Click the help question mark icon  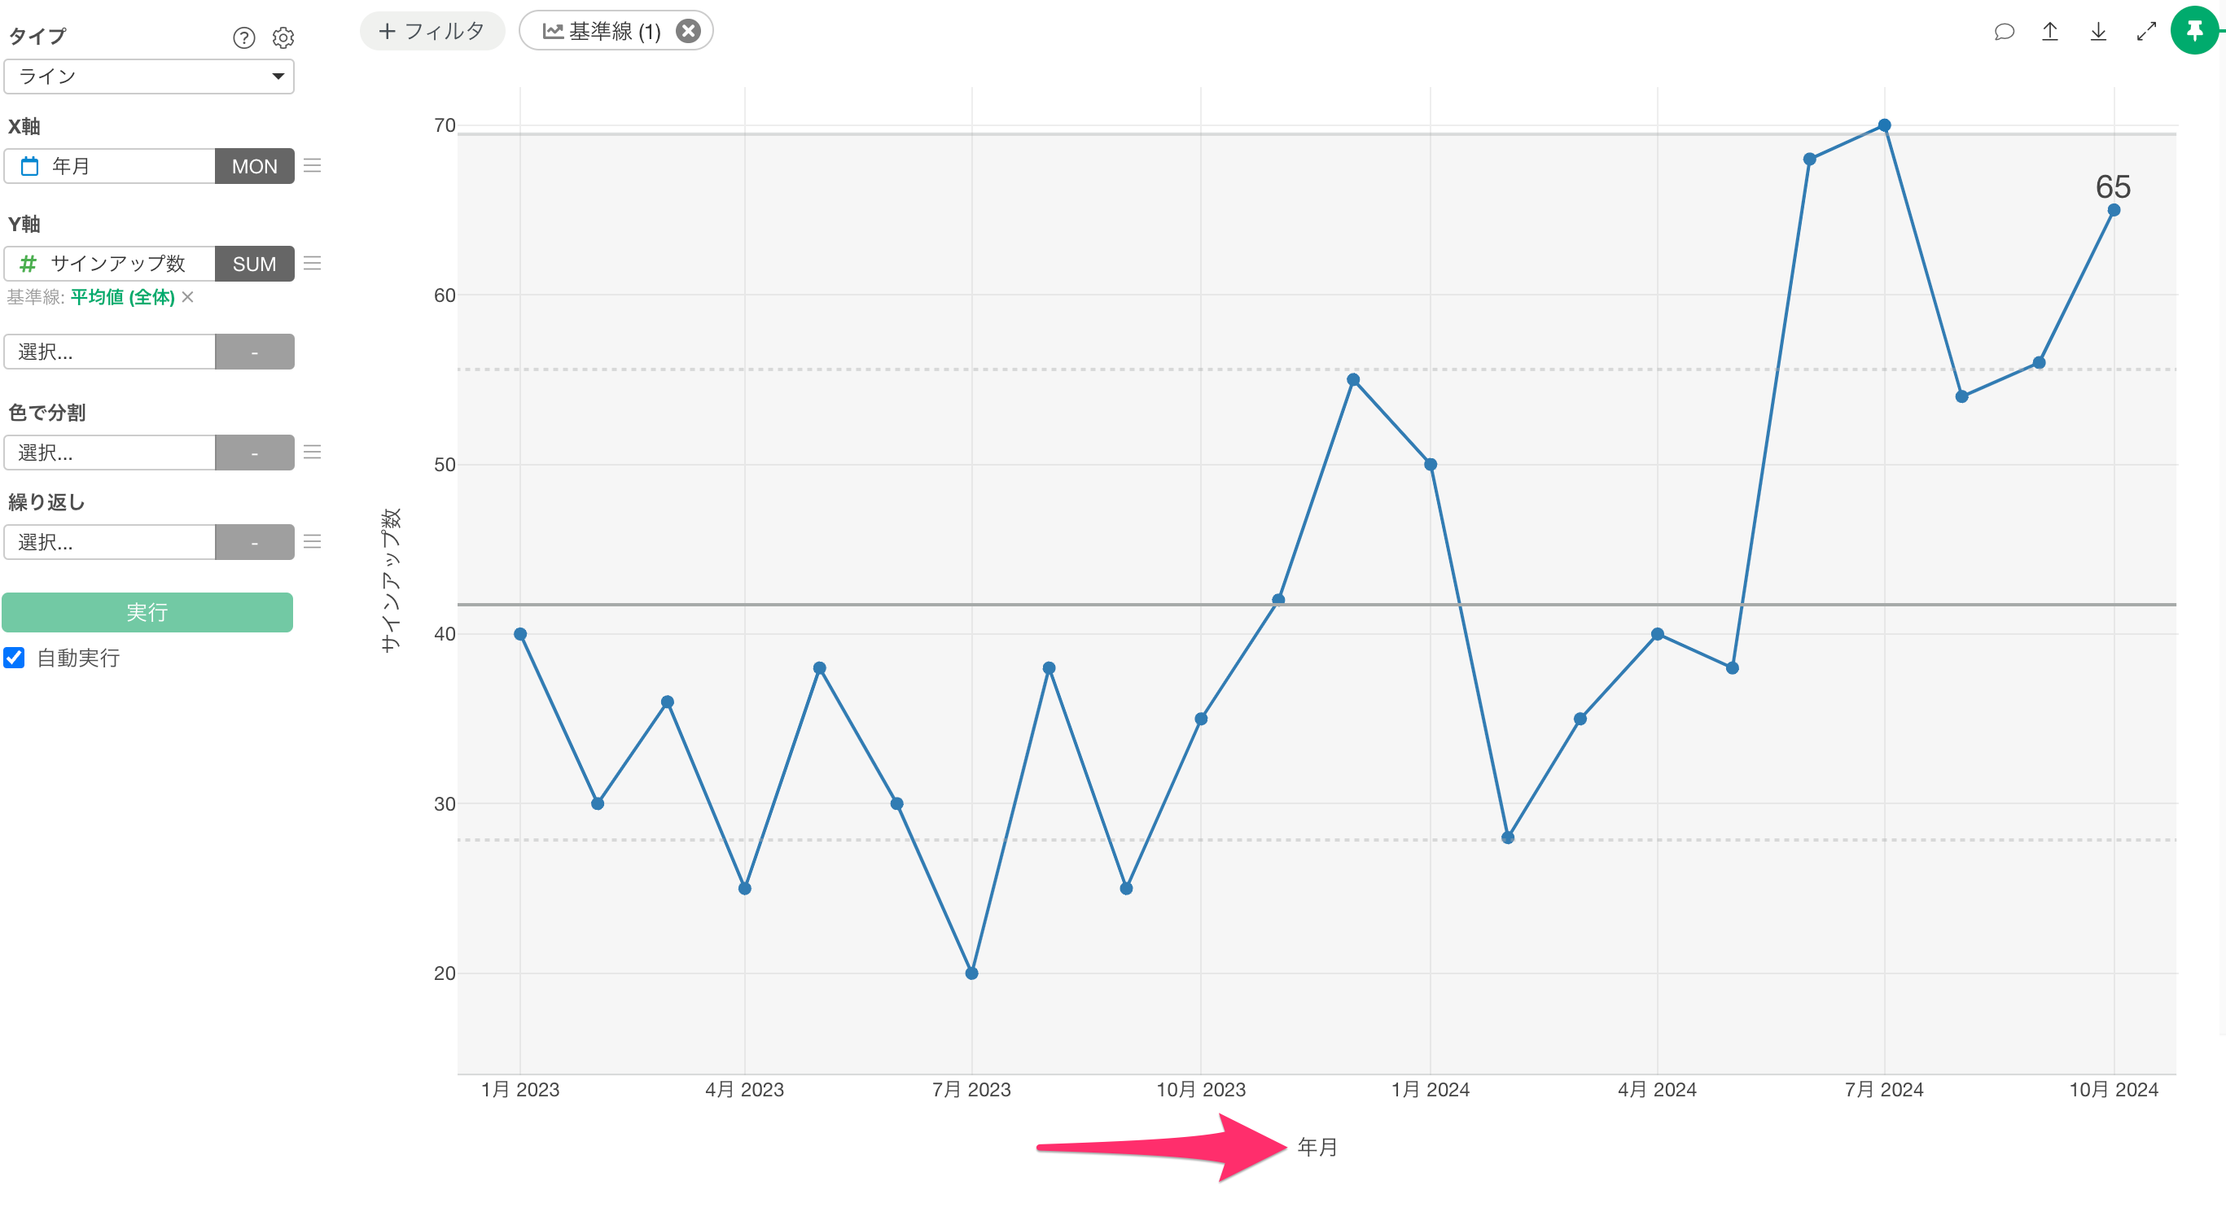(243, 37)
